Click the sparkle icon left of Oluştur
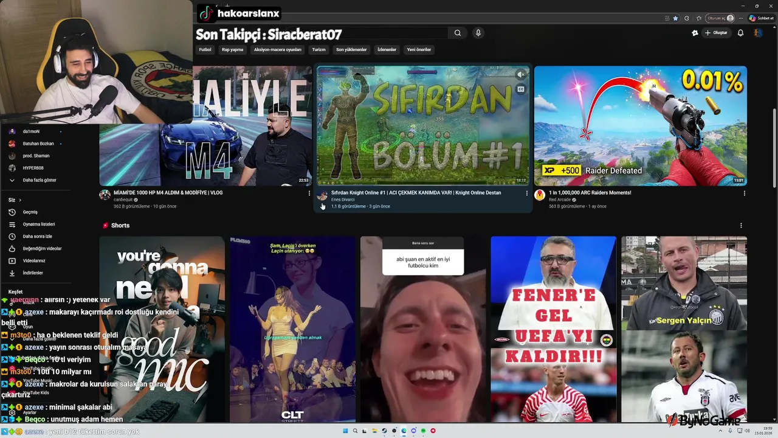 [x=695, y=33]
